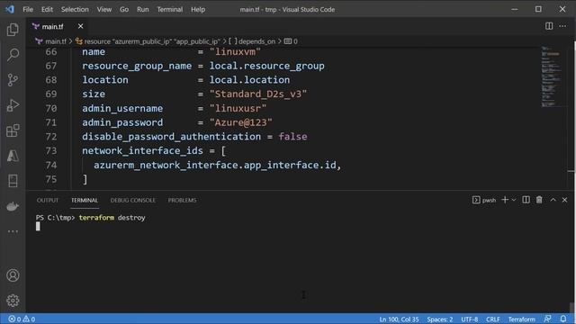Open the Azure view in the activity bar
The image size is (576, 324).
13,156
